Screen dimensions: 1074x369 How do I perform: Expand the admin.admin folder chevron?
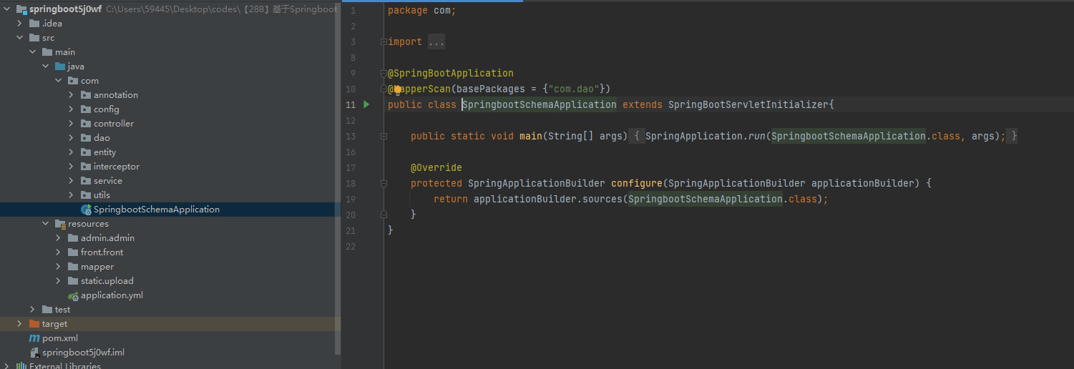click(x=59, y=238)
